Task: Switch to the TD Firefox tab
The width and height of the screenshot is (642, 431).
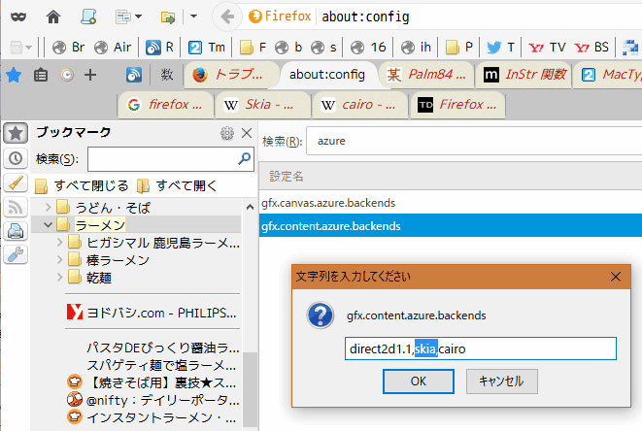Action: click(x=457, y=105)
